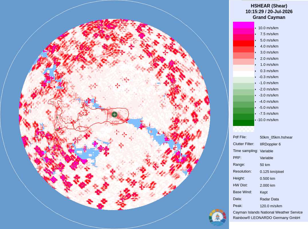Viewport: 308px width, 229px height.
Task: Click the white -0.3 m/s/km legend swatch
Action: point(243,74)
